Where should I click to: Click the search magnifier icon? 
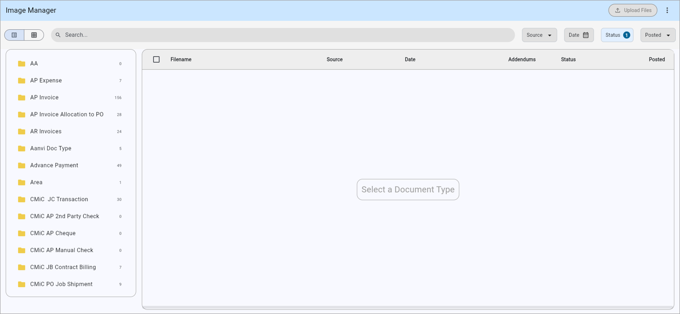click(x=58, y=35)
